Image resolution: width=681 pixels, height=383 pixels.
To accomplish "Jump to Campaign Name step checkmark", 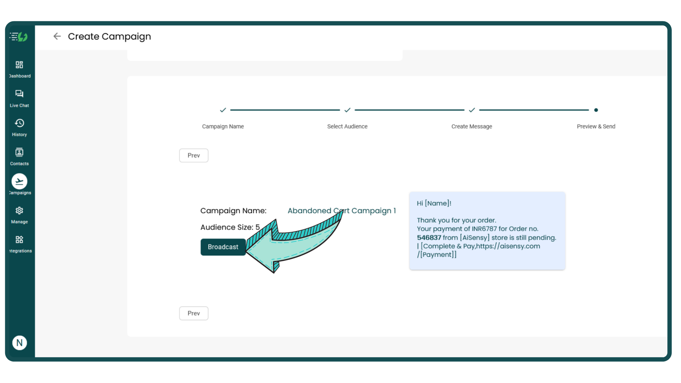I will (x=223, y=110).
